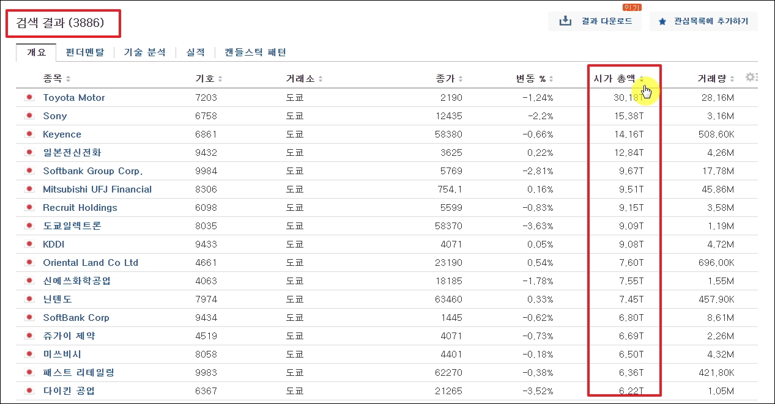Viewport: 775px width, 404px height.
Task: Click the 관심목록에 추가하기 button
Action: click(x=703, y=21)
